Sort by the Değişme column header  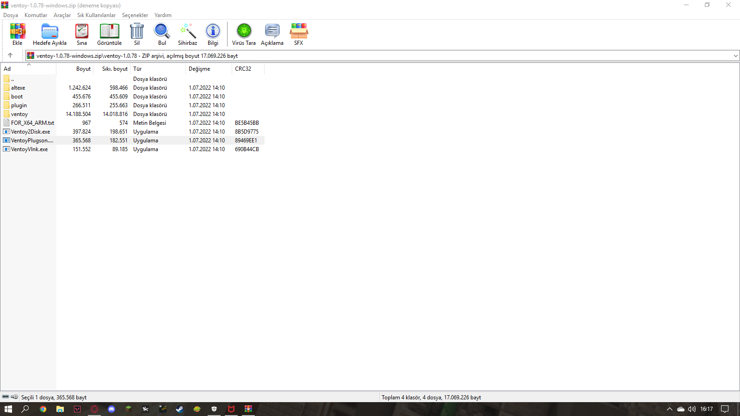coord(209,69)
